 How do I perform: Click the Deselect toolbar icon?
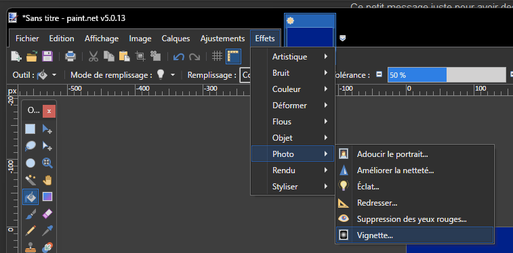tap(155, 56)
